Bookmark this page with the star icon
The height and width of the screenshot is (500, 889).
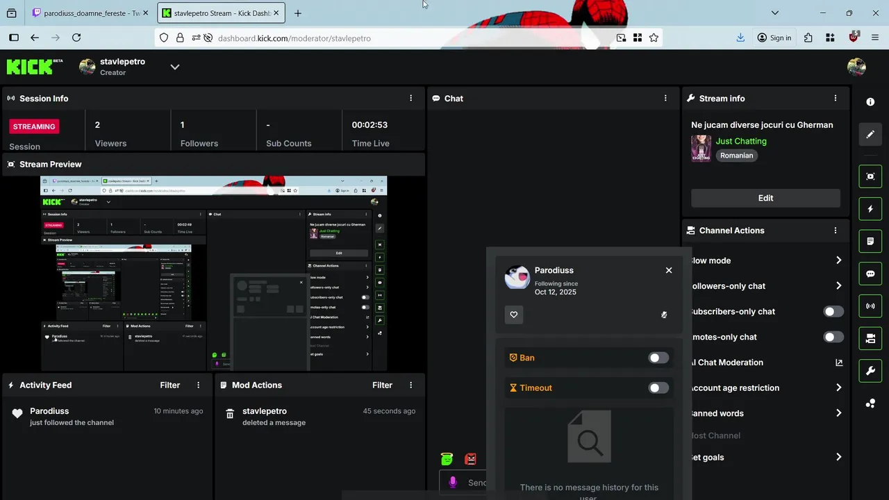point(654,37)
